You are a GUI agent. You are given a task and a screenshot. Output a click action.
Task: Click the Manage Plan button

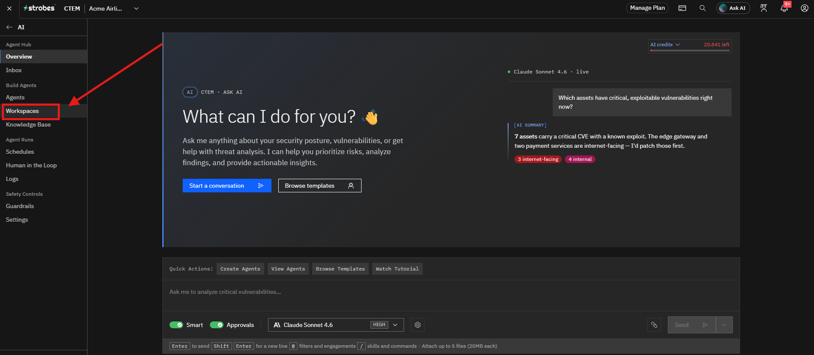(647, 8)
